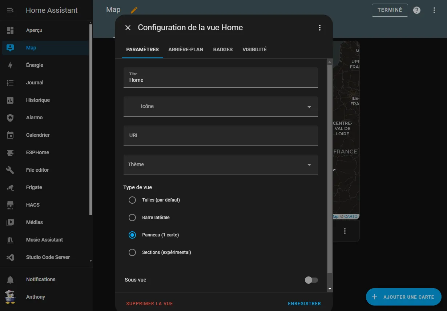Open the Alarmo panel in the sidebar
This screenshot has width=447, height=311.
click(35, 117)
